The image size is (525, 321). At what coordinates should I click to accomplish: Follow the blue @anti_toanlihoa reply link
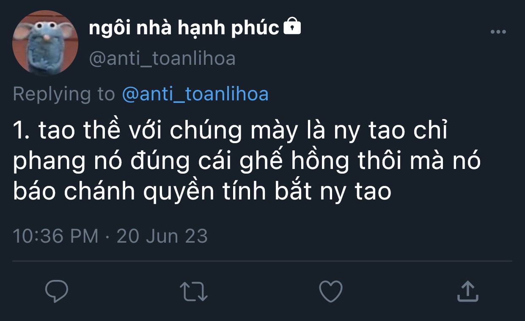[x=195, y=94]
